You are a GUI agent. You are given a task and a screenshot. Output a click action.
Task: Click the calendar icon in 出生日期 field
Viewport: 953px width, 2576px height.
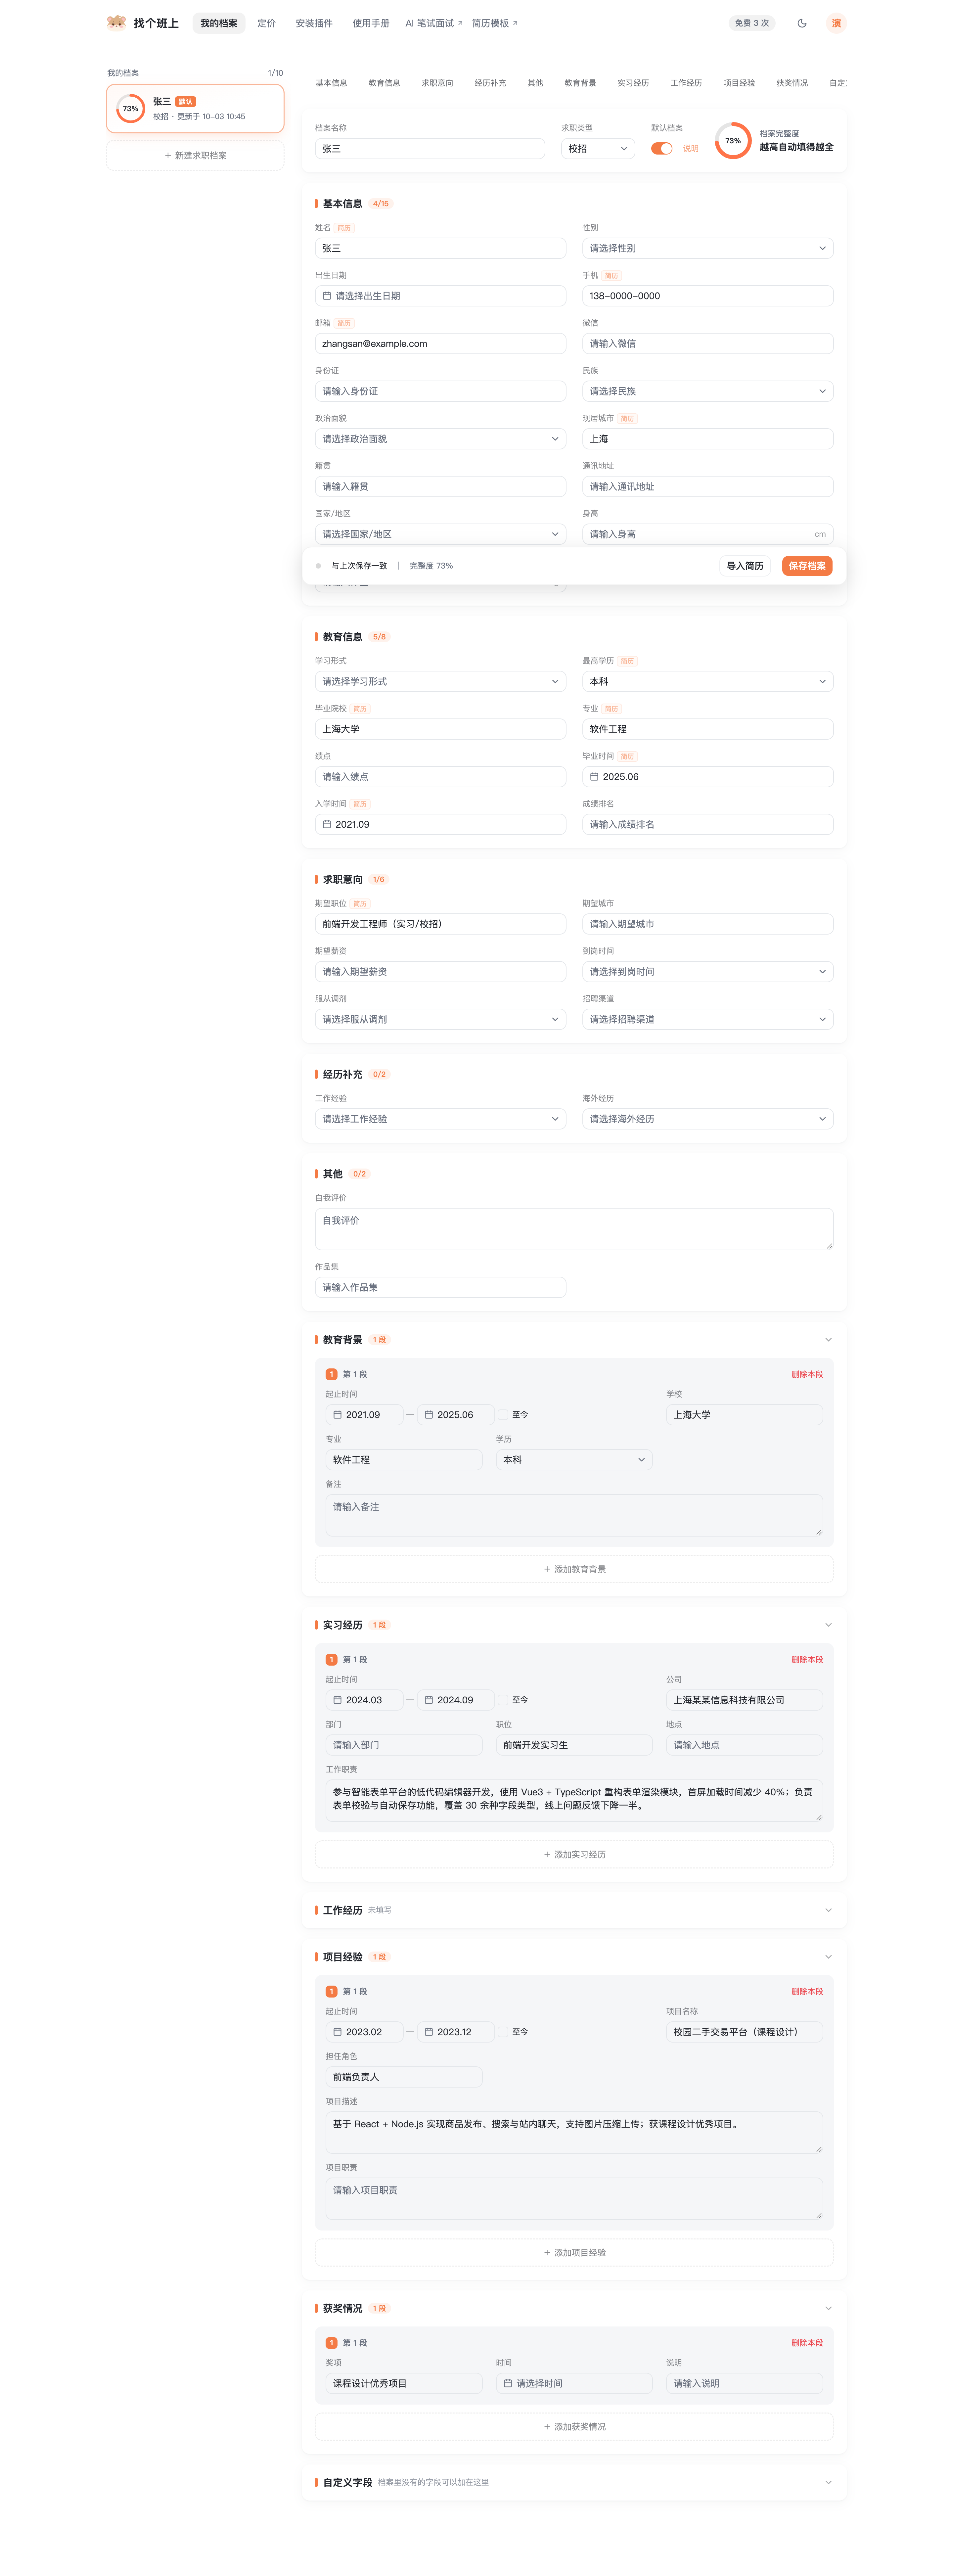(x=327, y=296)
